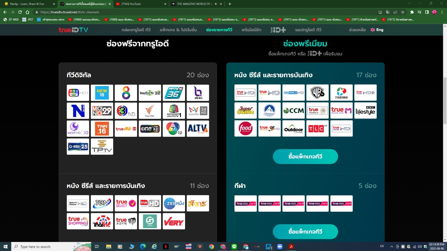447x251 pixels.
Task: Open the ID+ menu item
Action: tap(278, 30)
